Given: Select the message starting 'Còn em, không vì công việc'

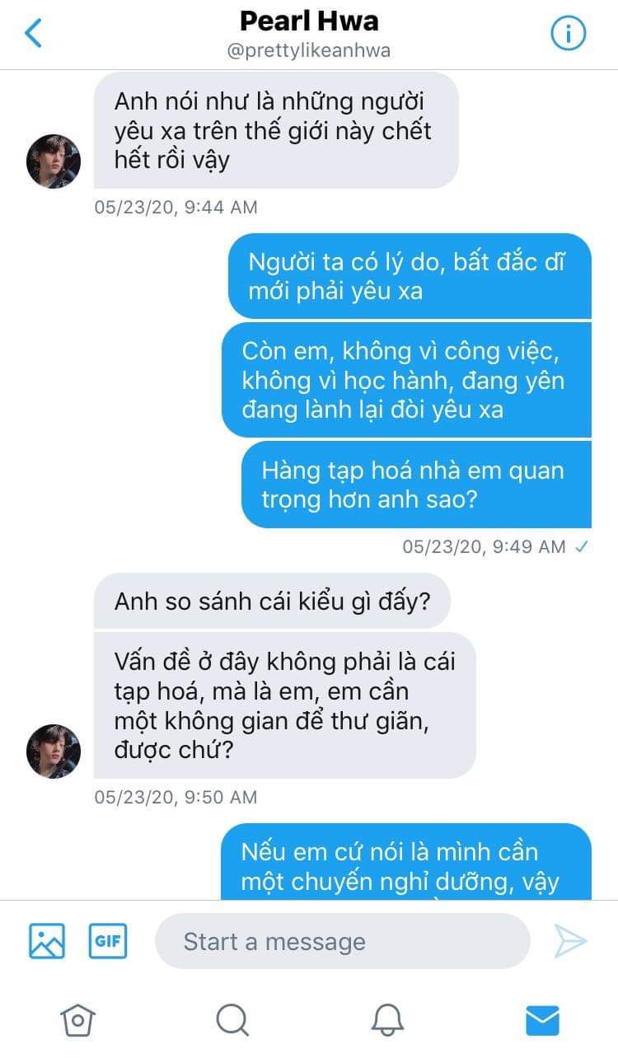Looking at the screenshot, I should (406, 380).
